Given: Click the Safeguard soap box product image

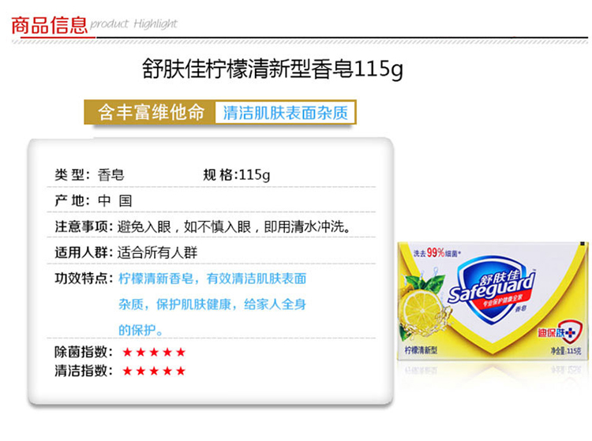Looking at the screenshot, I should [493, 301].
